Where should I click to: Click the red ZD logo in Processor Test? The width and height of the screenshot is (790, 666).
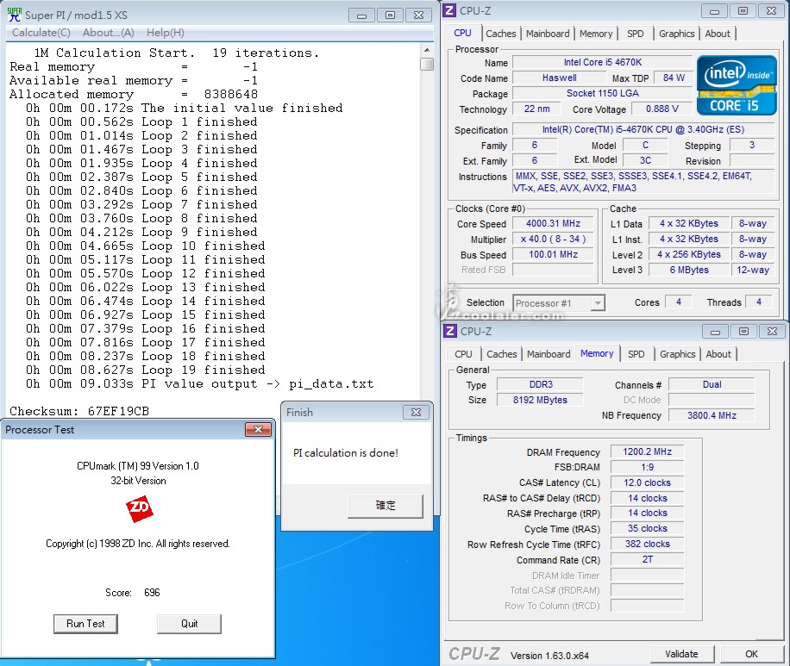[139, 508]
